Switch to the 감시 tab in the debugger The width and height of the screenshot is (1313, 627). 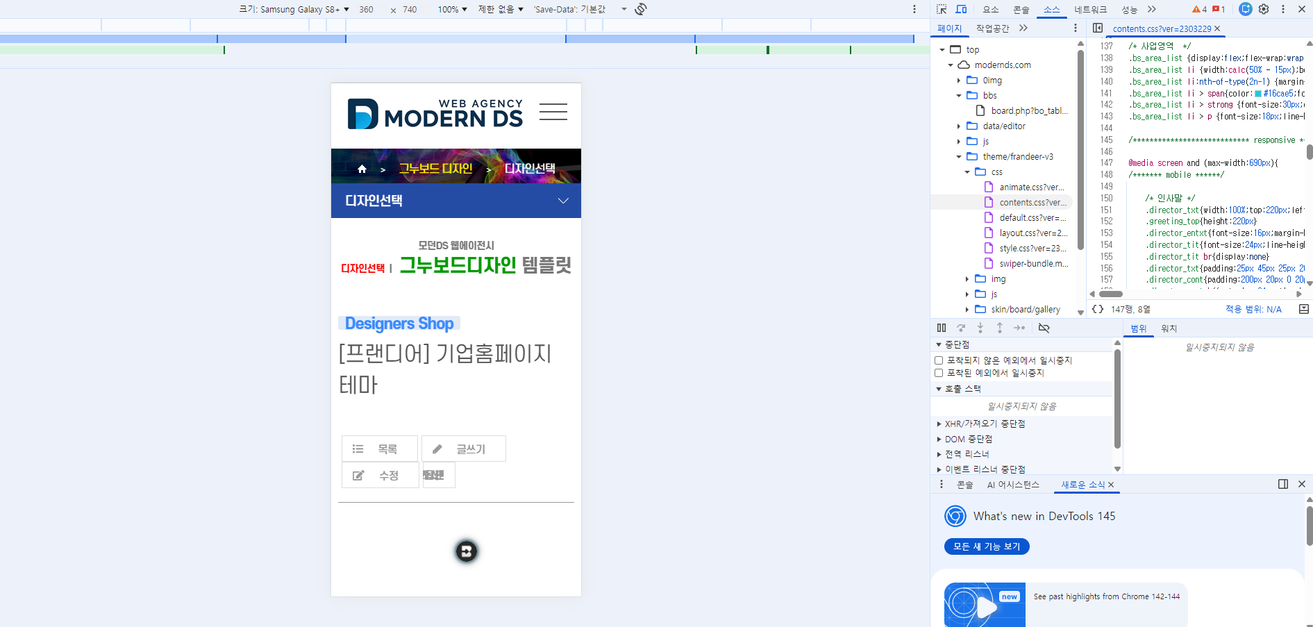tap(1169, 328)
